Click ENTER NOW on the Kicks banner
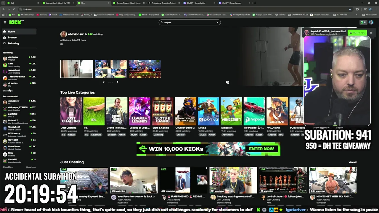This screenshot has width=379, height=213. (261, 149)
